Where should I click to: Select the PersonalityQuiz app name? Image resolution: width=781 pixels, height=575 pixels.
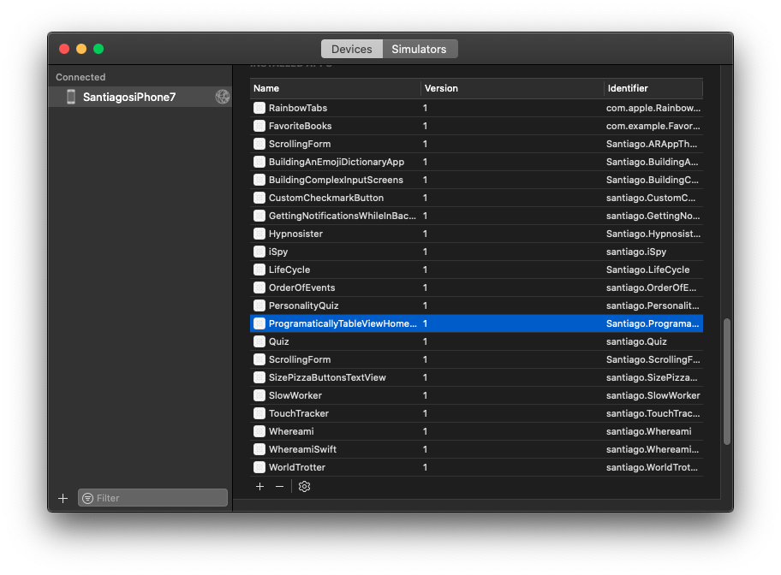tap(303, 305)
